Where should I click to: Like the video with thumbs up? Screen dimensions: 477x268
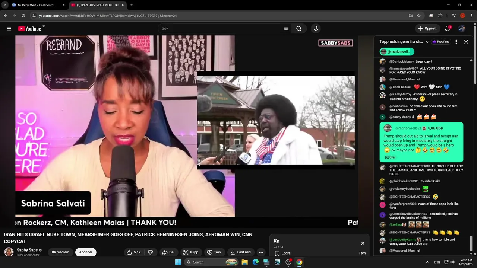[133, 252]
